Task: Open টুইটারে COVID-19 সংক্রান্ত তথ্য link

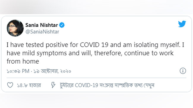Action: (107, 85)
